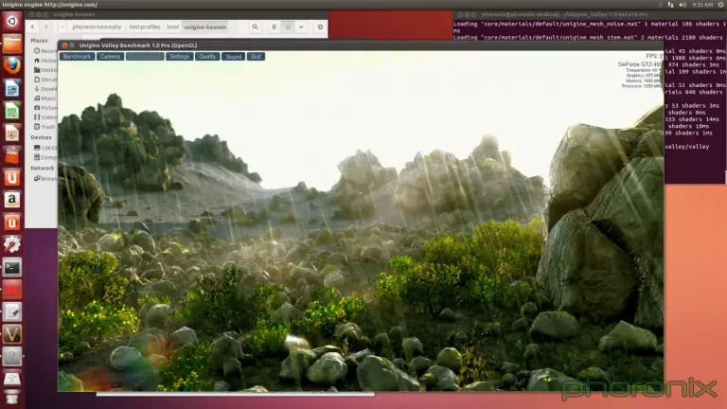
Task: Open view options dropdown in file manager
Action: pyautogui.click(x=301, y=27)
